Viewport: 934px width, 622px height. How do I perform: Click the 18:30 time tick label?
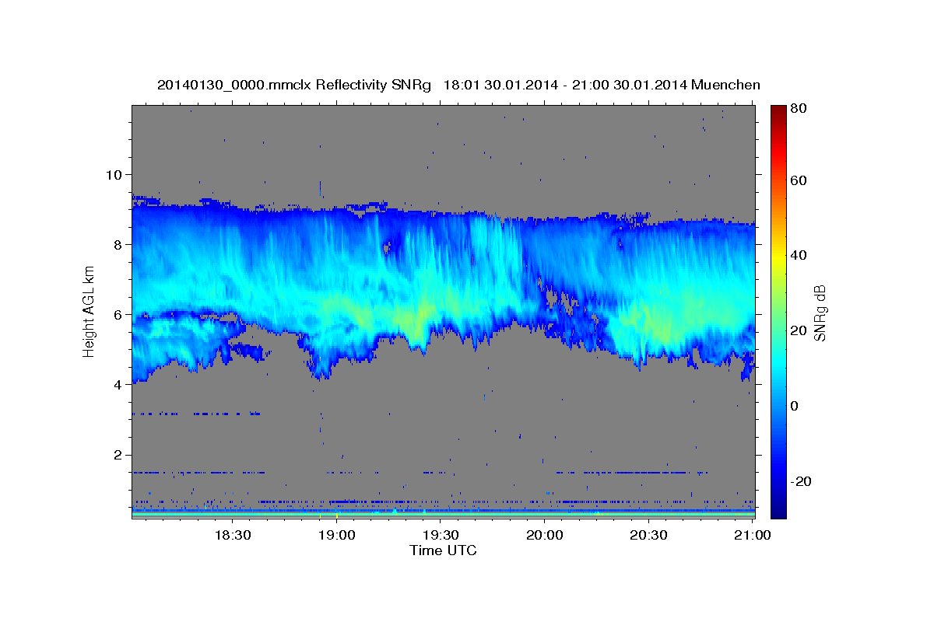[x=232, y=535]
